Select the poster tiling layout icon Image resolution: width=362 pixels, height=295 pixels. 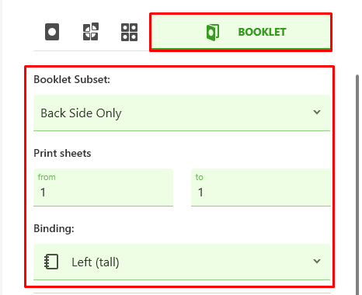[x=91, y=32]
